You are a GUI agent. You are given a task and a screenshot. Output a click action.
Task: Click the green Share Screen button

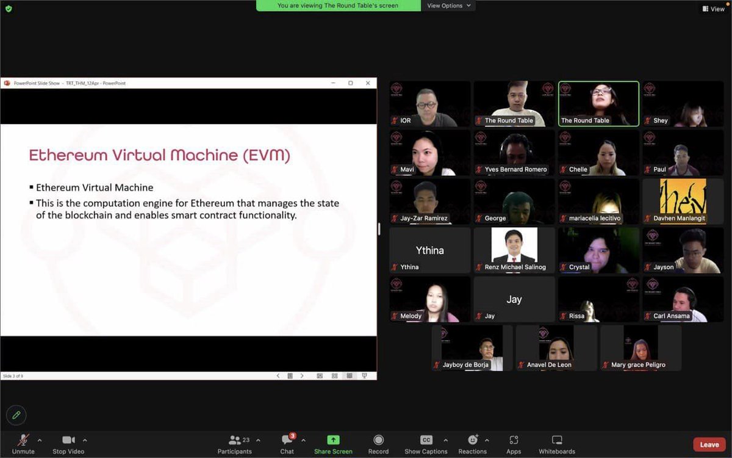[333, 444]
